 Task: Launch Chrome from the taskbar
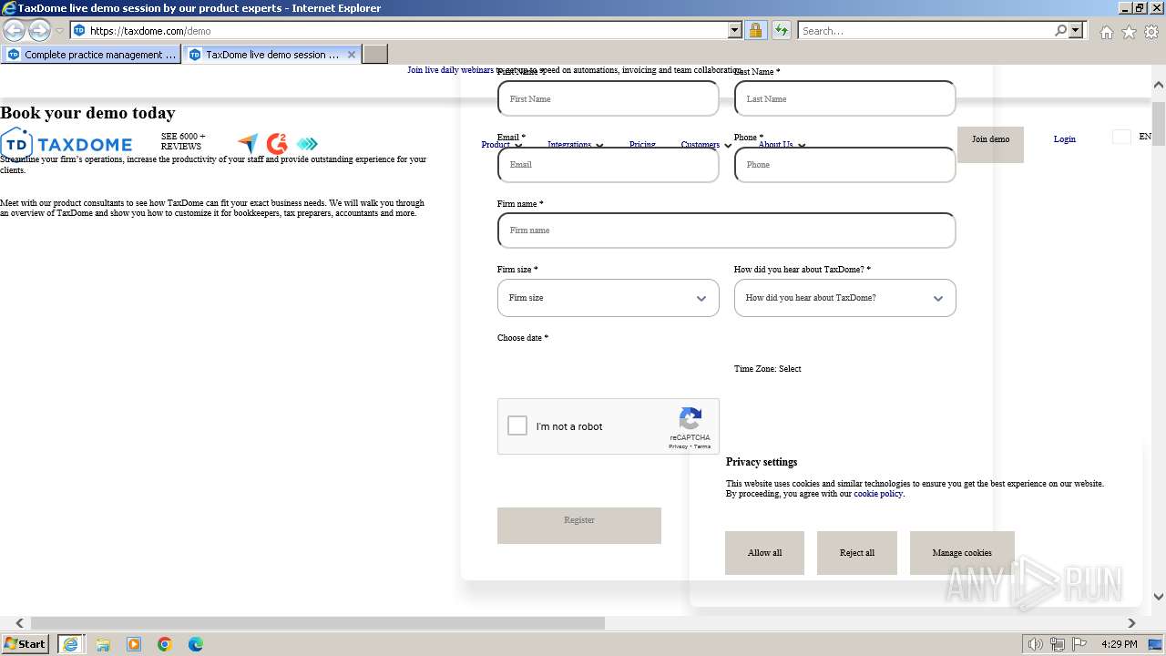coord(165,644)
